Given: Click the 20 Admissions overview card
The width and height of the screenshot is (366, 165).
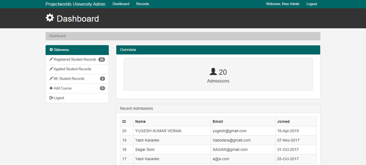Looking at the screenshot, I should point(218,74).
